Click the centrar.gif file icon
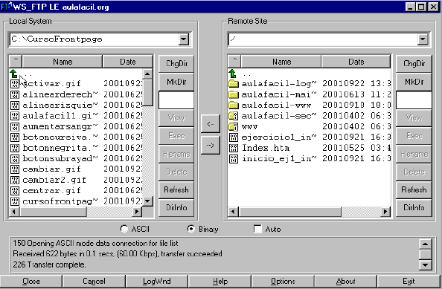This screenshot has height=289, width=442. pos(15,190)
